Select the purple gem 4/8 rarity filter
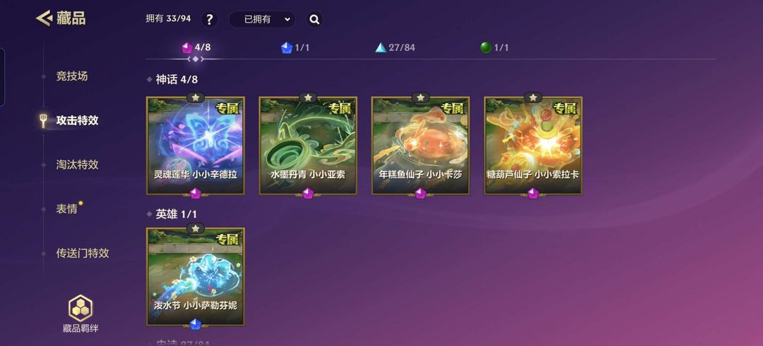The image size is (763, 346). coord(196,48)
